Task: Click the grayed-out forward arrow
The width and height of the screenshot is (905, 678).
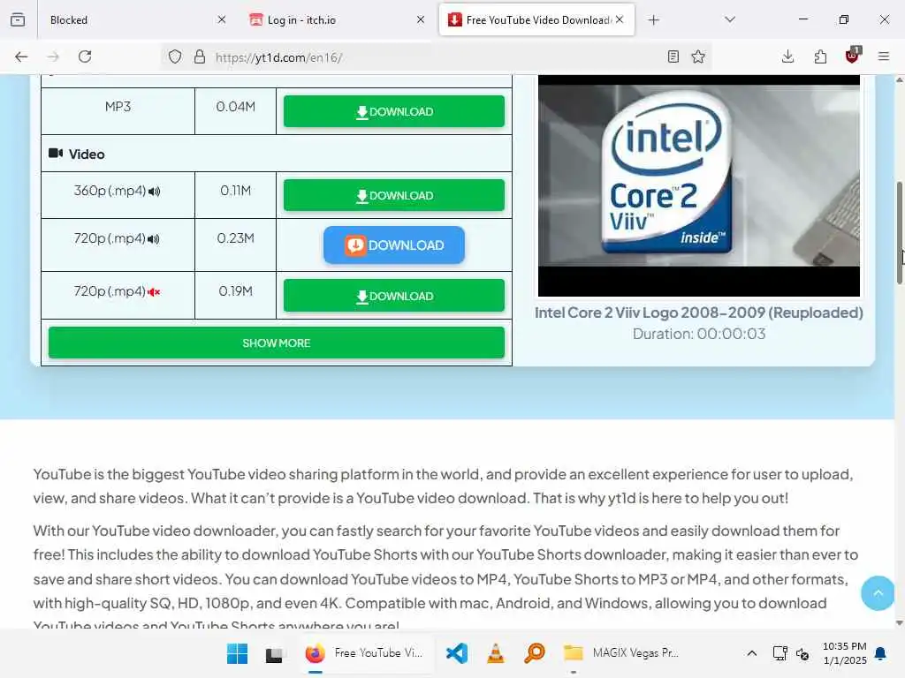Action: pyautogui.click(x=53, y=56)
